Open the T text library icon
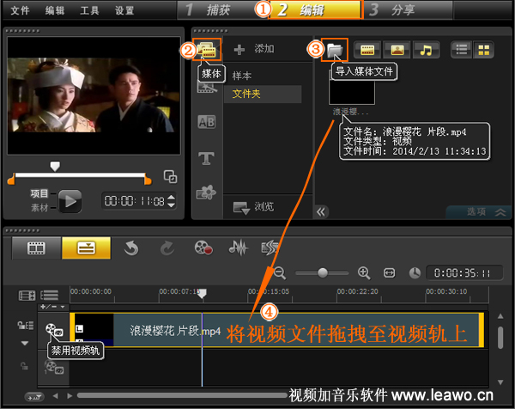 [x=207, y=158]
